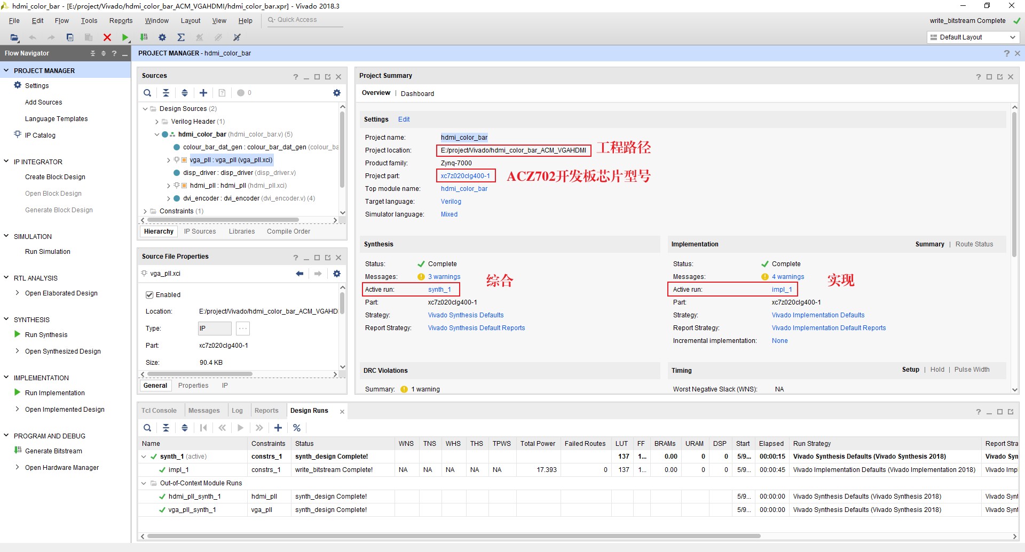
Task: Click the copy icon in main toolbar
Action: pos(70,37)
